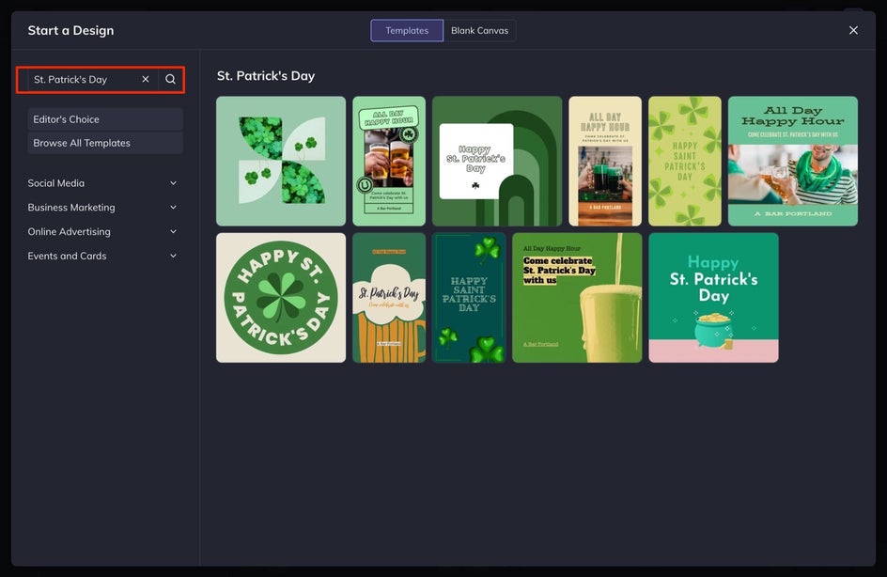Image resolution: width=887 pixels, height=577 pixels.
Task: Open Editor's Choice templates
Action: pos(105,119)
